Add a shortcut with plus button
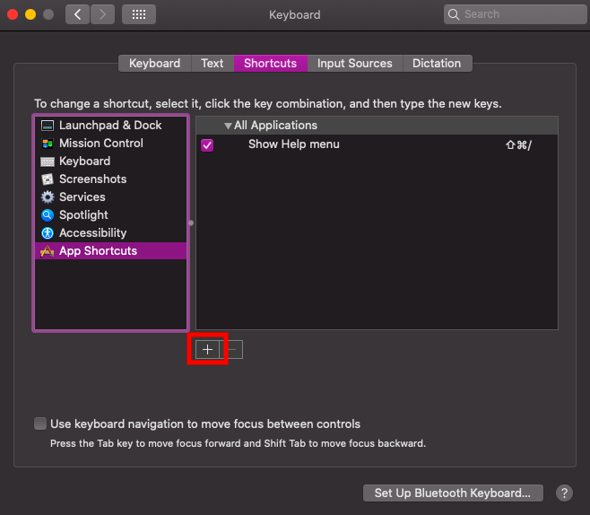The width and height of the screenshot is (590, 515). (x=207, y=350)
